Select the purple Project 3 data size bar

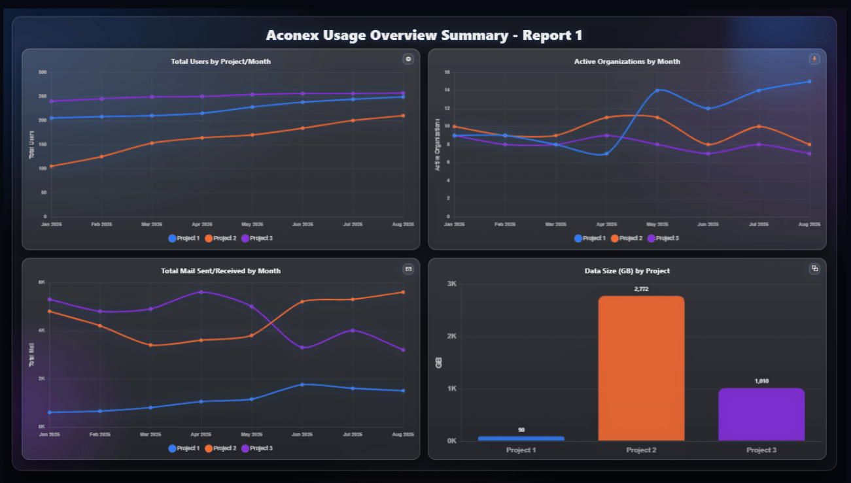(x=761, y=414)
